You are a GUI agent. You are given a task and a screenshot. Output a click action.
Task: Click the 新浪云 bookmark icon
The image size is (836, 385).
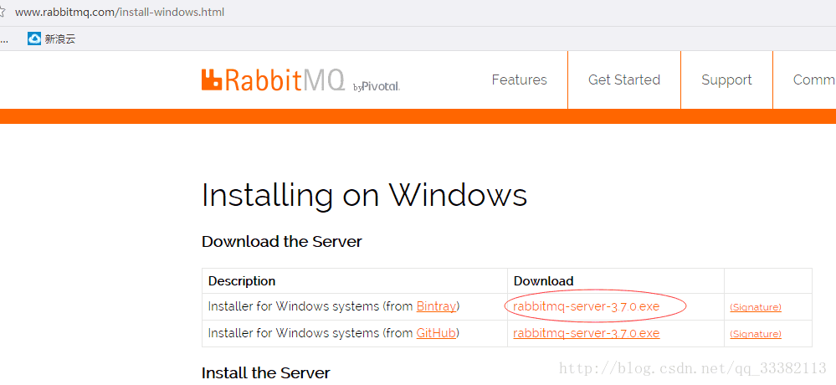pos(34,38)
